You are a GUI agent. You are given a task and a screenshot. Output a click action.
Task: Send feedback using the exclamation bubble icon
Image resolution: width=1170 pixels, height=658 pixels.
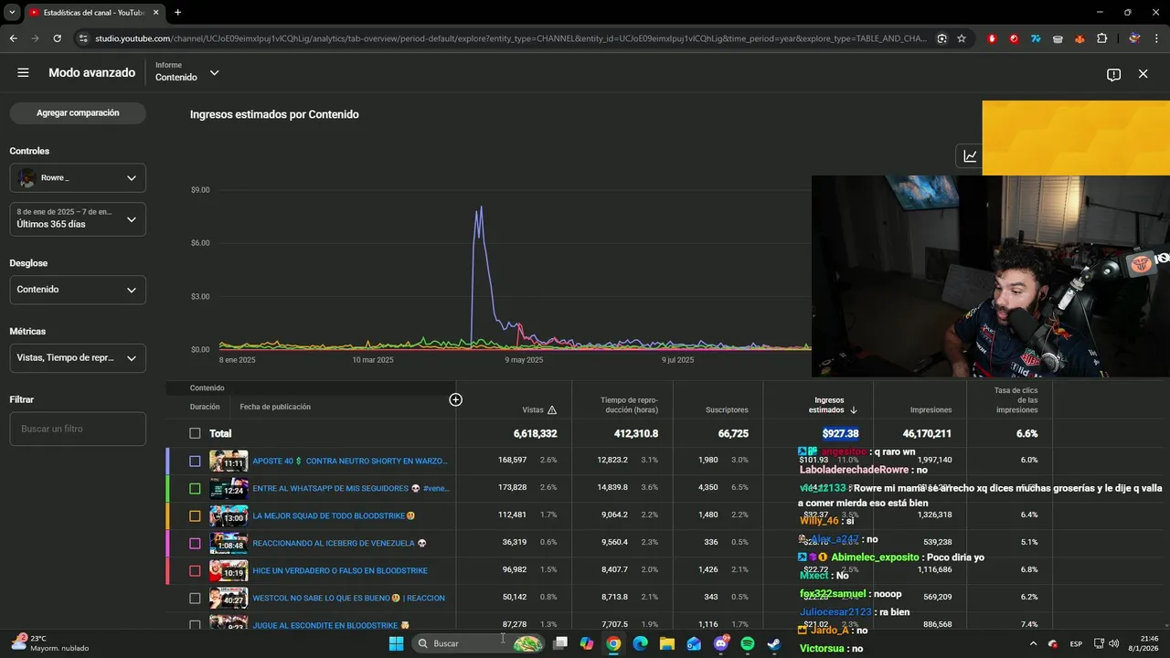click(x=1113, y=75)
